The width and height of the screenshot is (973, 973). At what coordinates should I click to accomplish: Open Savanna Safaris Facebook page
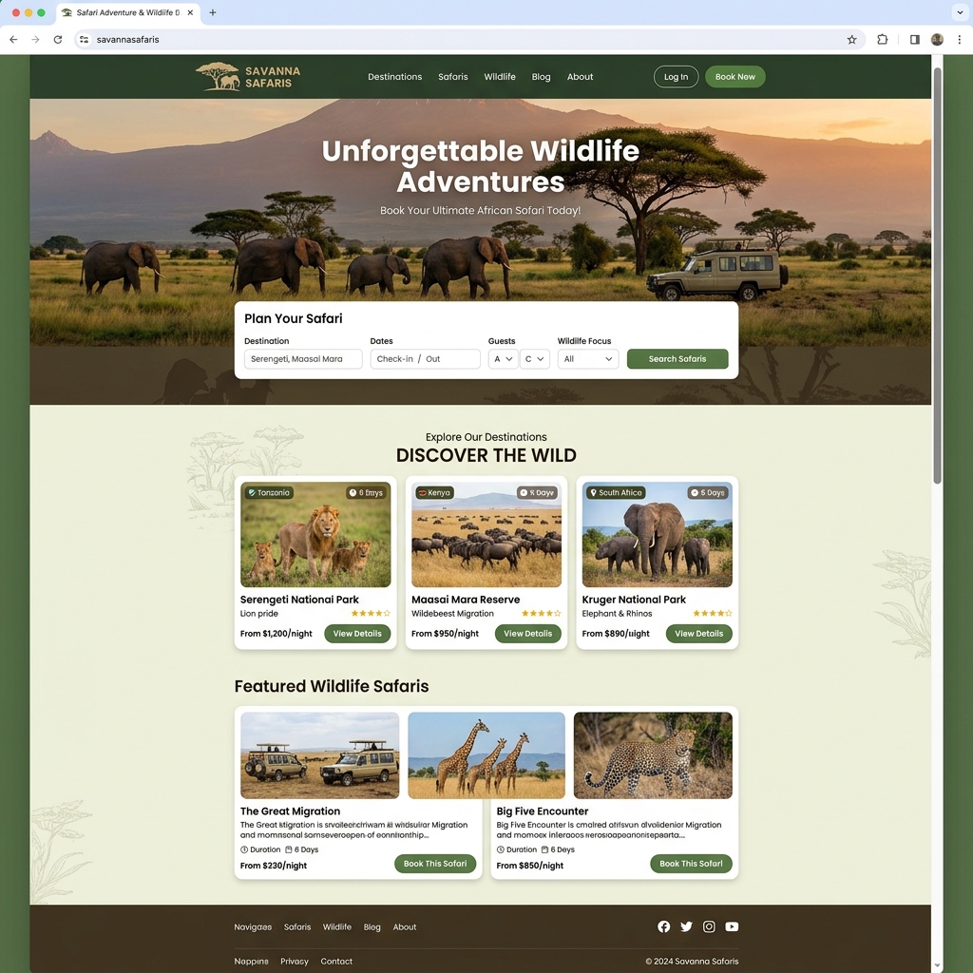click(x=664, y=926)
